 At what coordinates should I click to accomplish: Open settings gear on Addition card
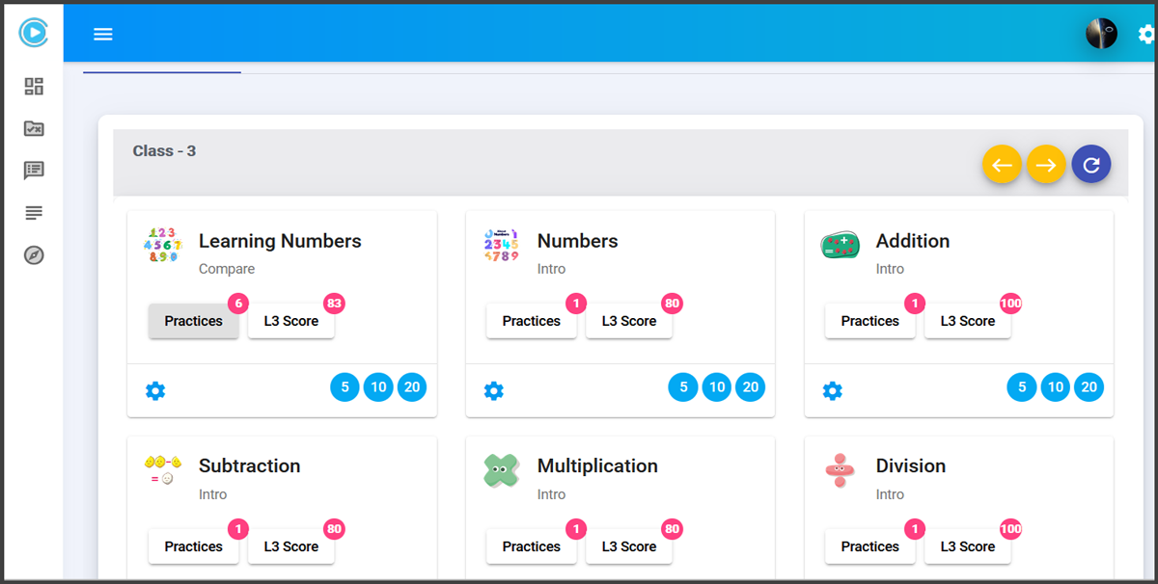click(832, 390)
